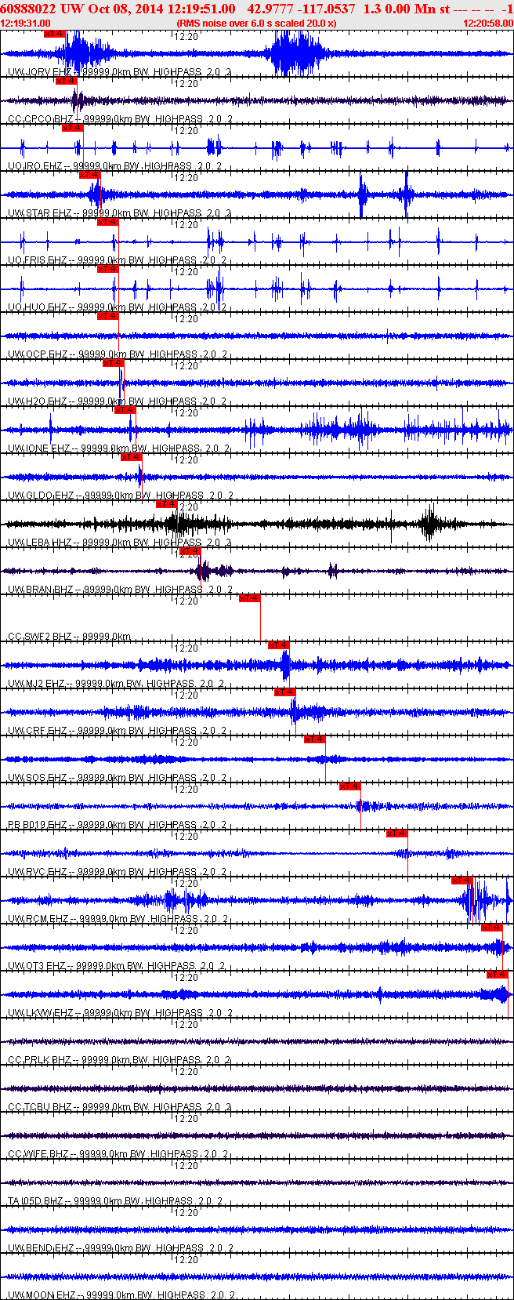Viewport: 514px width, 1300px height.
Task: Click the 12:20:58.00 end time label
Action: pos(488,24)
